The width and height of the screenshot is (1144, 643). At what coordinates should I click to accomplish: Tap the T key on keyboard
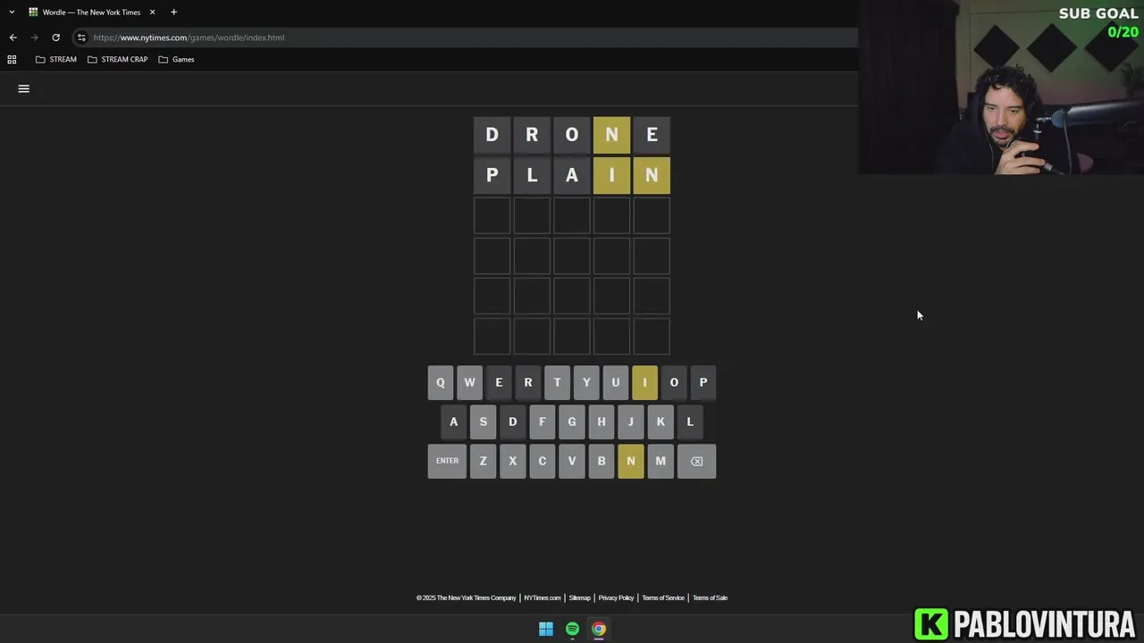(557, 382)
